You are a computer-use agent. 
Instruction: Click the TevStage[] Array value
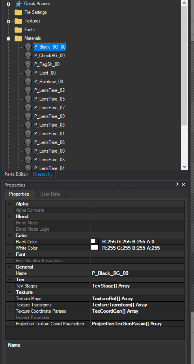[x=111, y=286]
